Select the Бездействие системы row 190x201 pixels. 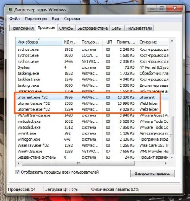92,157
